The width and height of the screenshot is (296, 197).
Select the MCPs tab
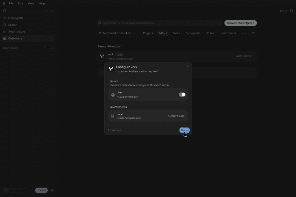(163, 33)
